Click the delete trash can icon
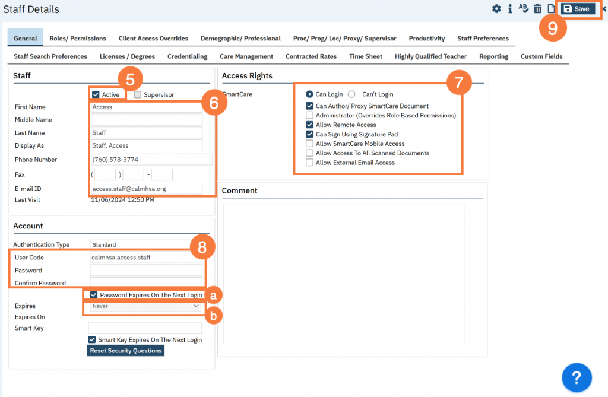The image size is (608, 397). [537, 9]
